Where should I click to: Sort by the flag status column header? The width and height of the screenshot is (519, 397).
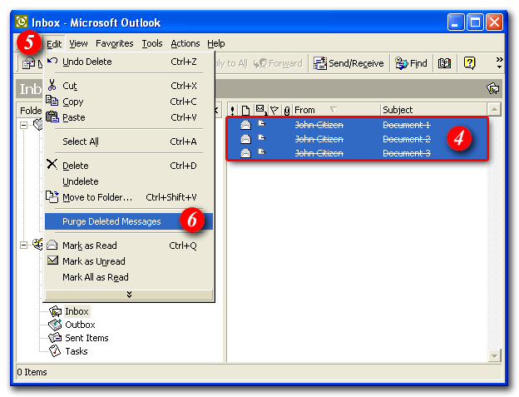(274, 110)
